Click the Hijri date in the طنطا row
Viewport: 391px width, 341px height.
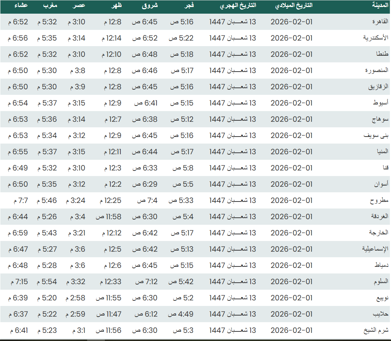[x=233, y=54]
